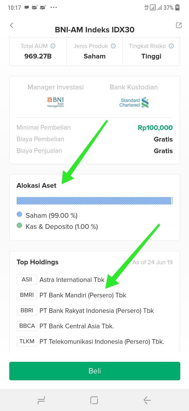
Task: Tap the info icon next to Jenis Produk
Action: [x=113, y=46]
